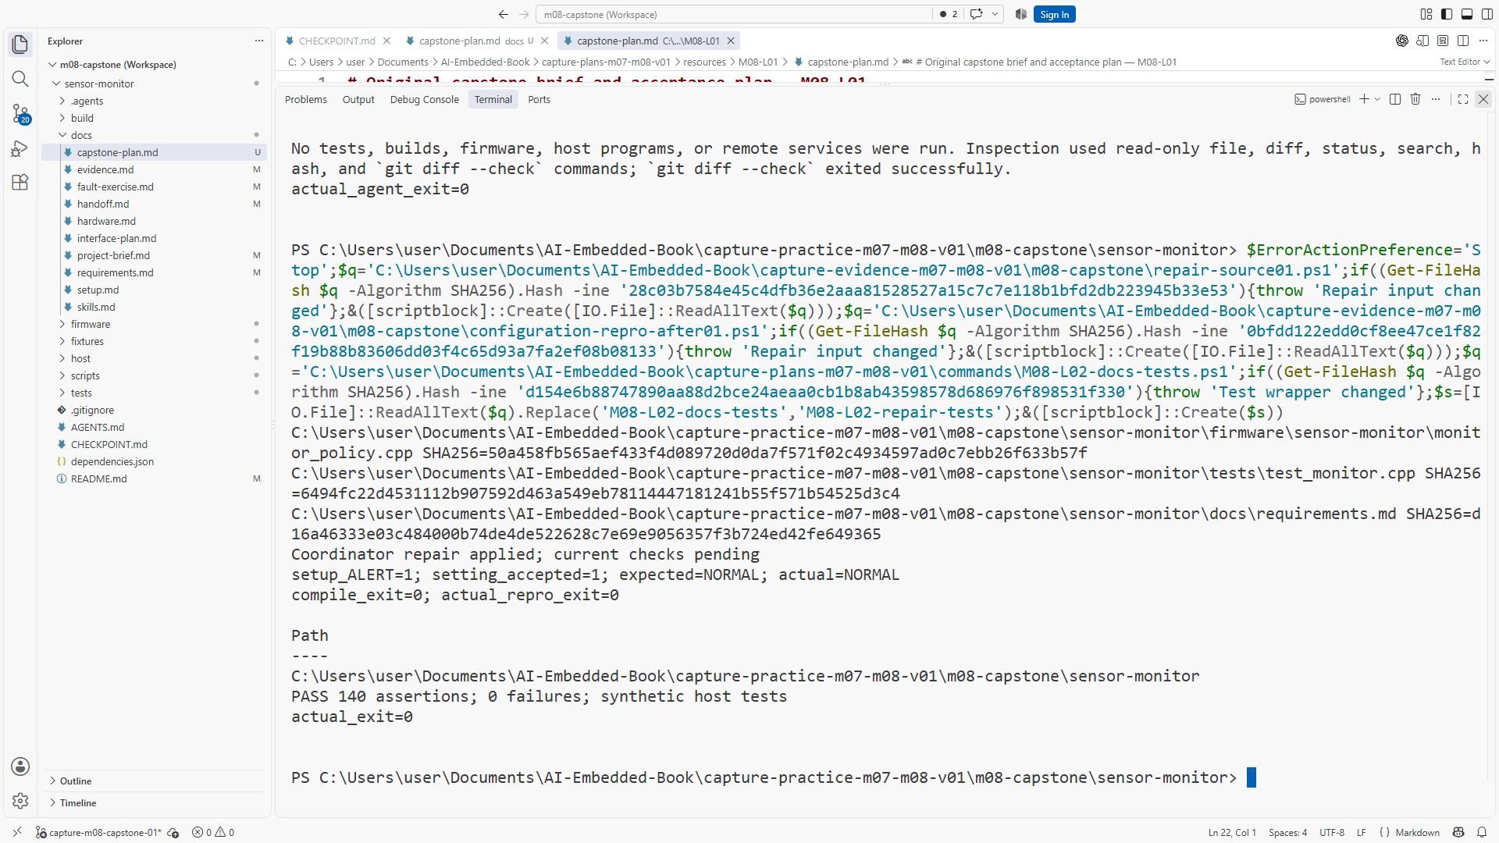Expand the firmware folder
The width and height of the screenshot is (1499, 843).
click(91, 324)
